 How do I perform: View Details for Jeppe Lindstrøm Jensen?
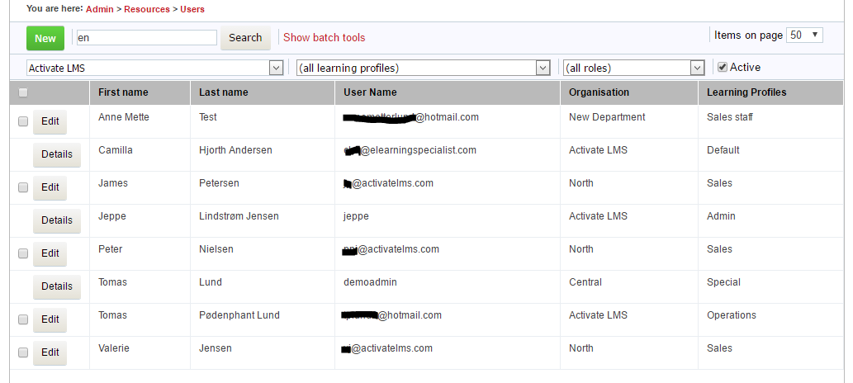click(x=57, y=220)
